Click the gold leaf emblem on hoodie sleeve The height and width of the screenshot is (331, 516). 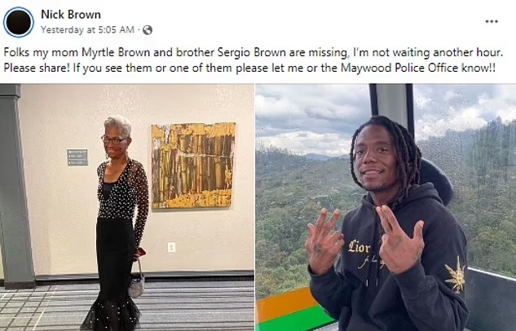456,276
